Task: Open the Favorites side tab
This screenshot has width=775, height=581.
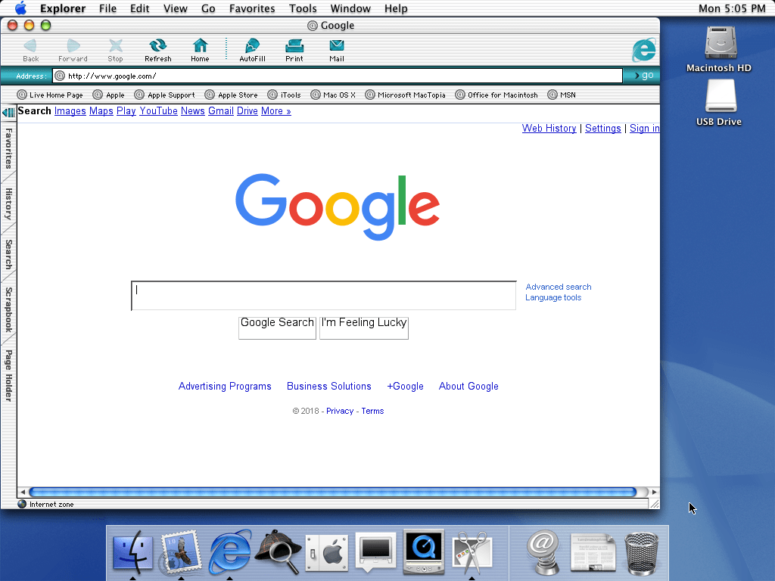Action: coord(8,148)
